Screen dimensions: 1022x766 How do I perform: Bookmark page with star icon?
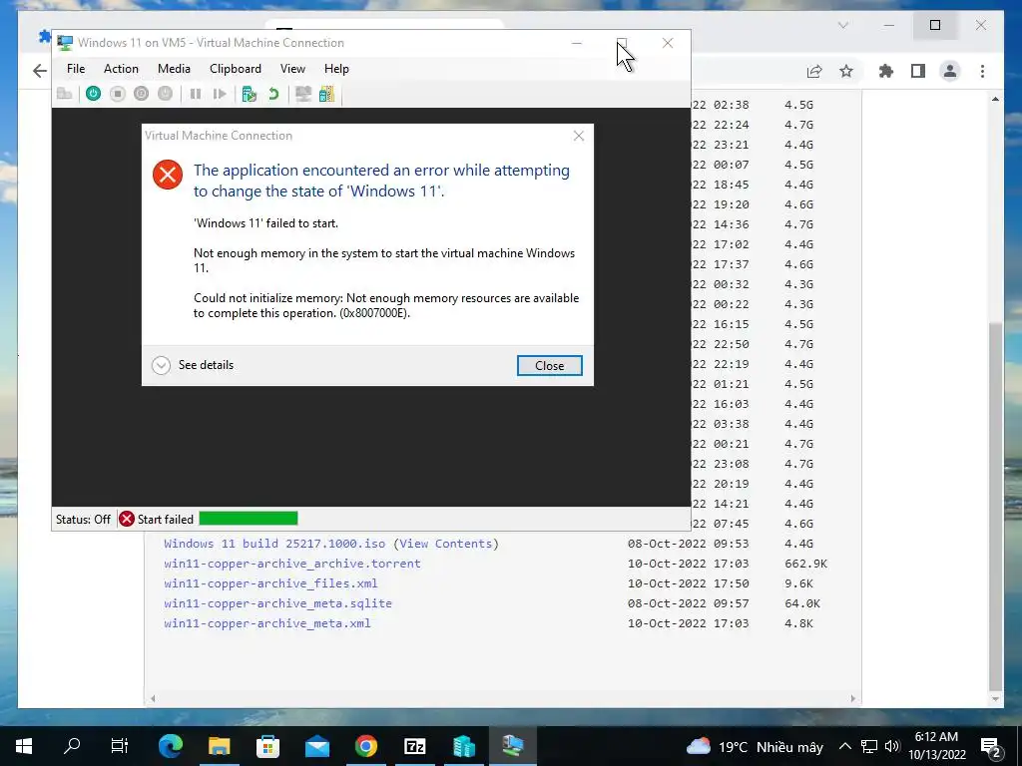[x=846, y=71]
